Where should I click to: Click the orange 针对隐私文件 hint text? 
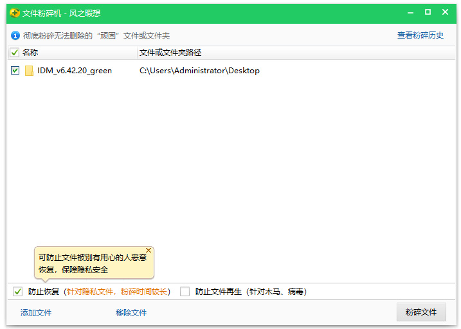[117, 292]
